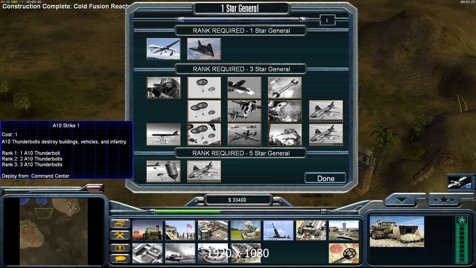The width and height of the screenshot is (476, 268).
Task: Click the crossed hammer and wrench button
Action: tap(120, 235)
